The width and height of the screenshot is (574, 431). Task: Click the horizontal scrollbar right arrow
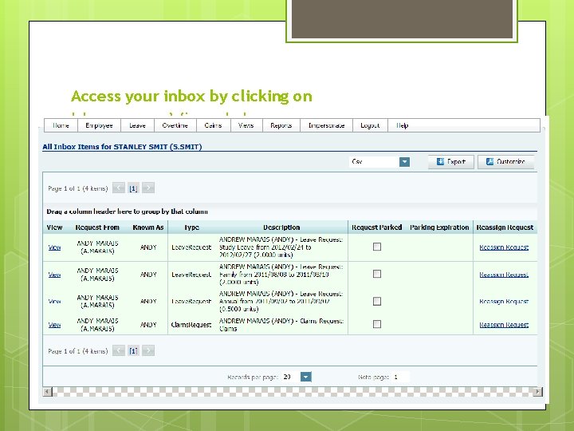537,391
